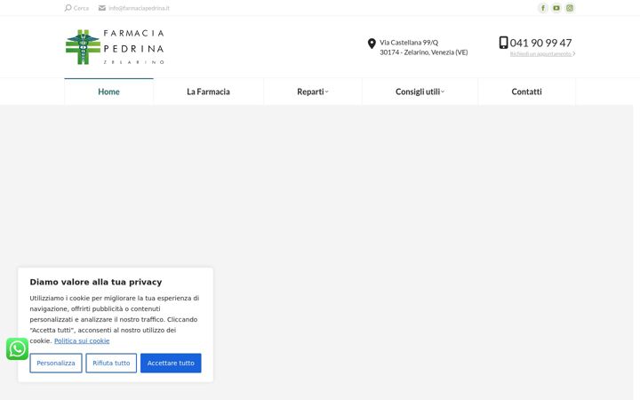Open the WhatsApp chat button
The image size is (640, 400).
point(17,349)
